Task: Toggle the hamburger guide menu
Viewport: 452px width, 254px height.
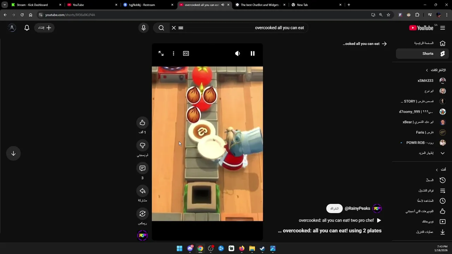Action: (442, 28)
